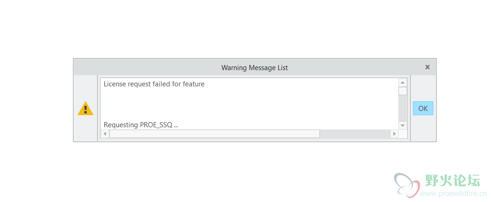This screenshot has height=202, width=491.
Task: Click the vertical scrollbar down arrow
Action: pyautogui.click(x=403, y=125)
